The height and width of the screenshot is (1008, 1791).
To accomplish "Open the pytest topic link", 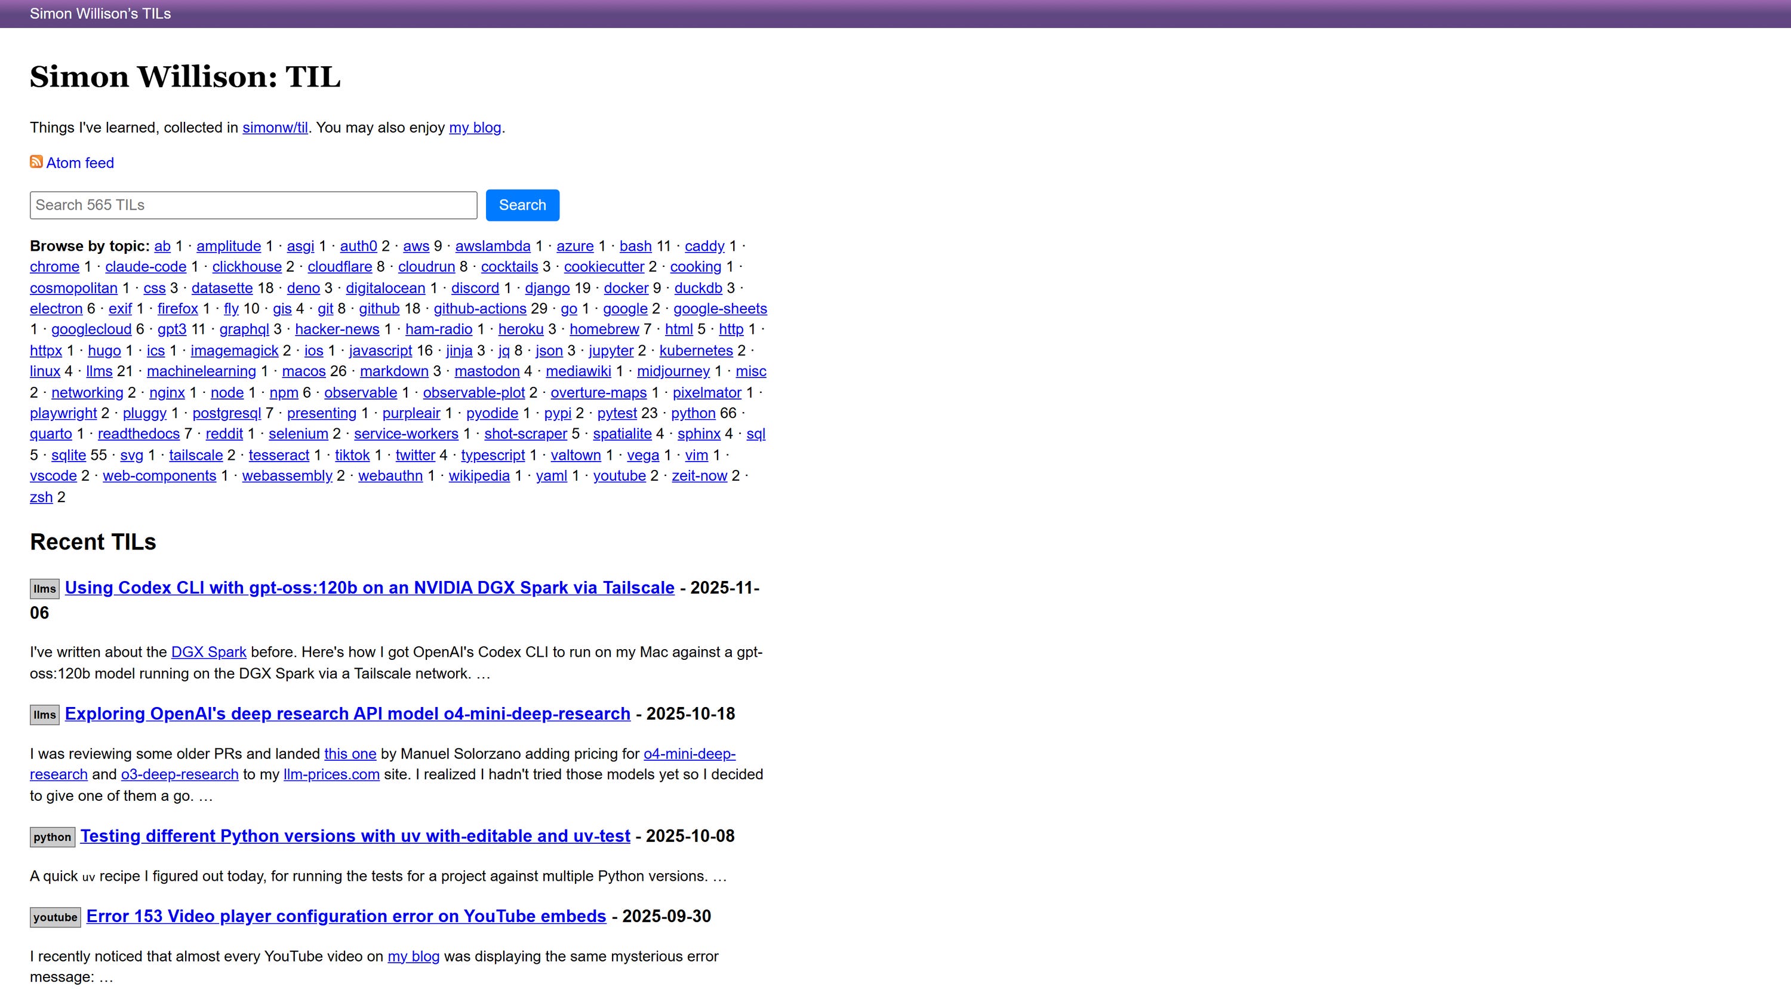I will coord(617,413).
